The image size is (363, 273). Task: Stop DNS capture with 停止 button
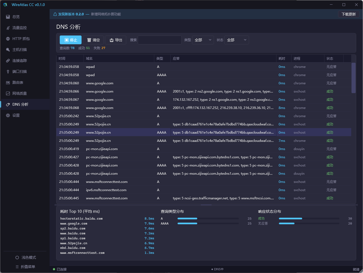(71, 40)
